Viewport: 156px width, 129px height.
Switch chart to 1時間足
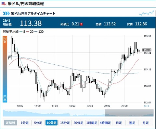click(x=92, y=123)
